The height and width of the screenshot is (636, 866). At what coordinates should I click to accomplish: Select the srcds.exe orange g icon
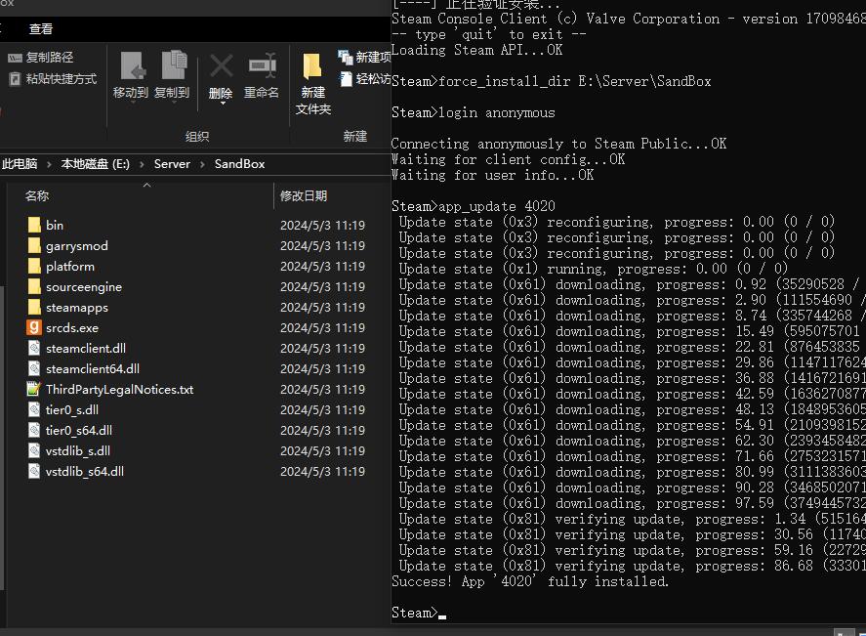coord(34,327)
